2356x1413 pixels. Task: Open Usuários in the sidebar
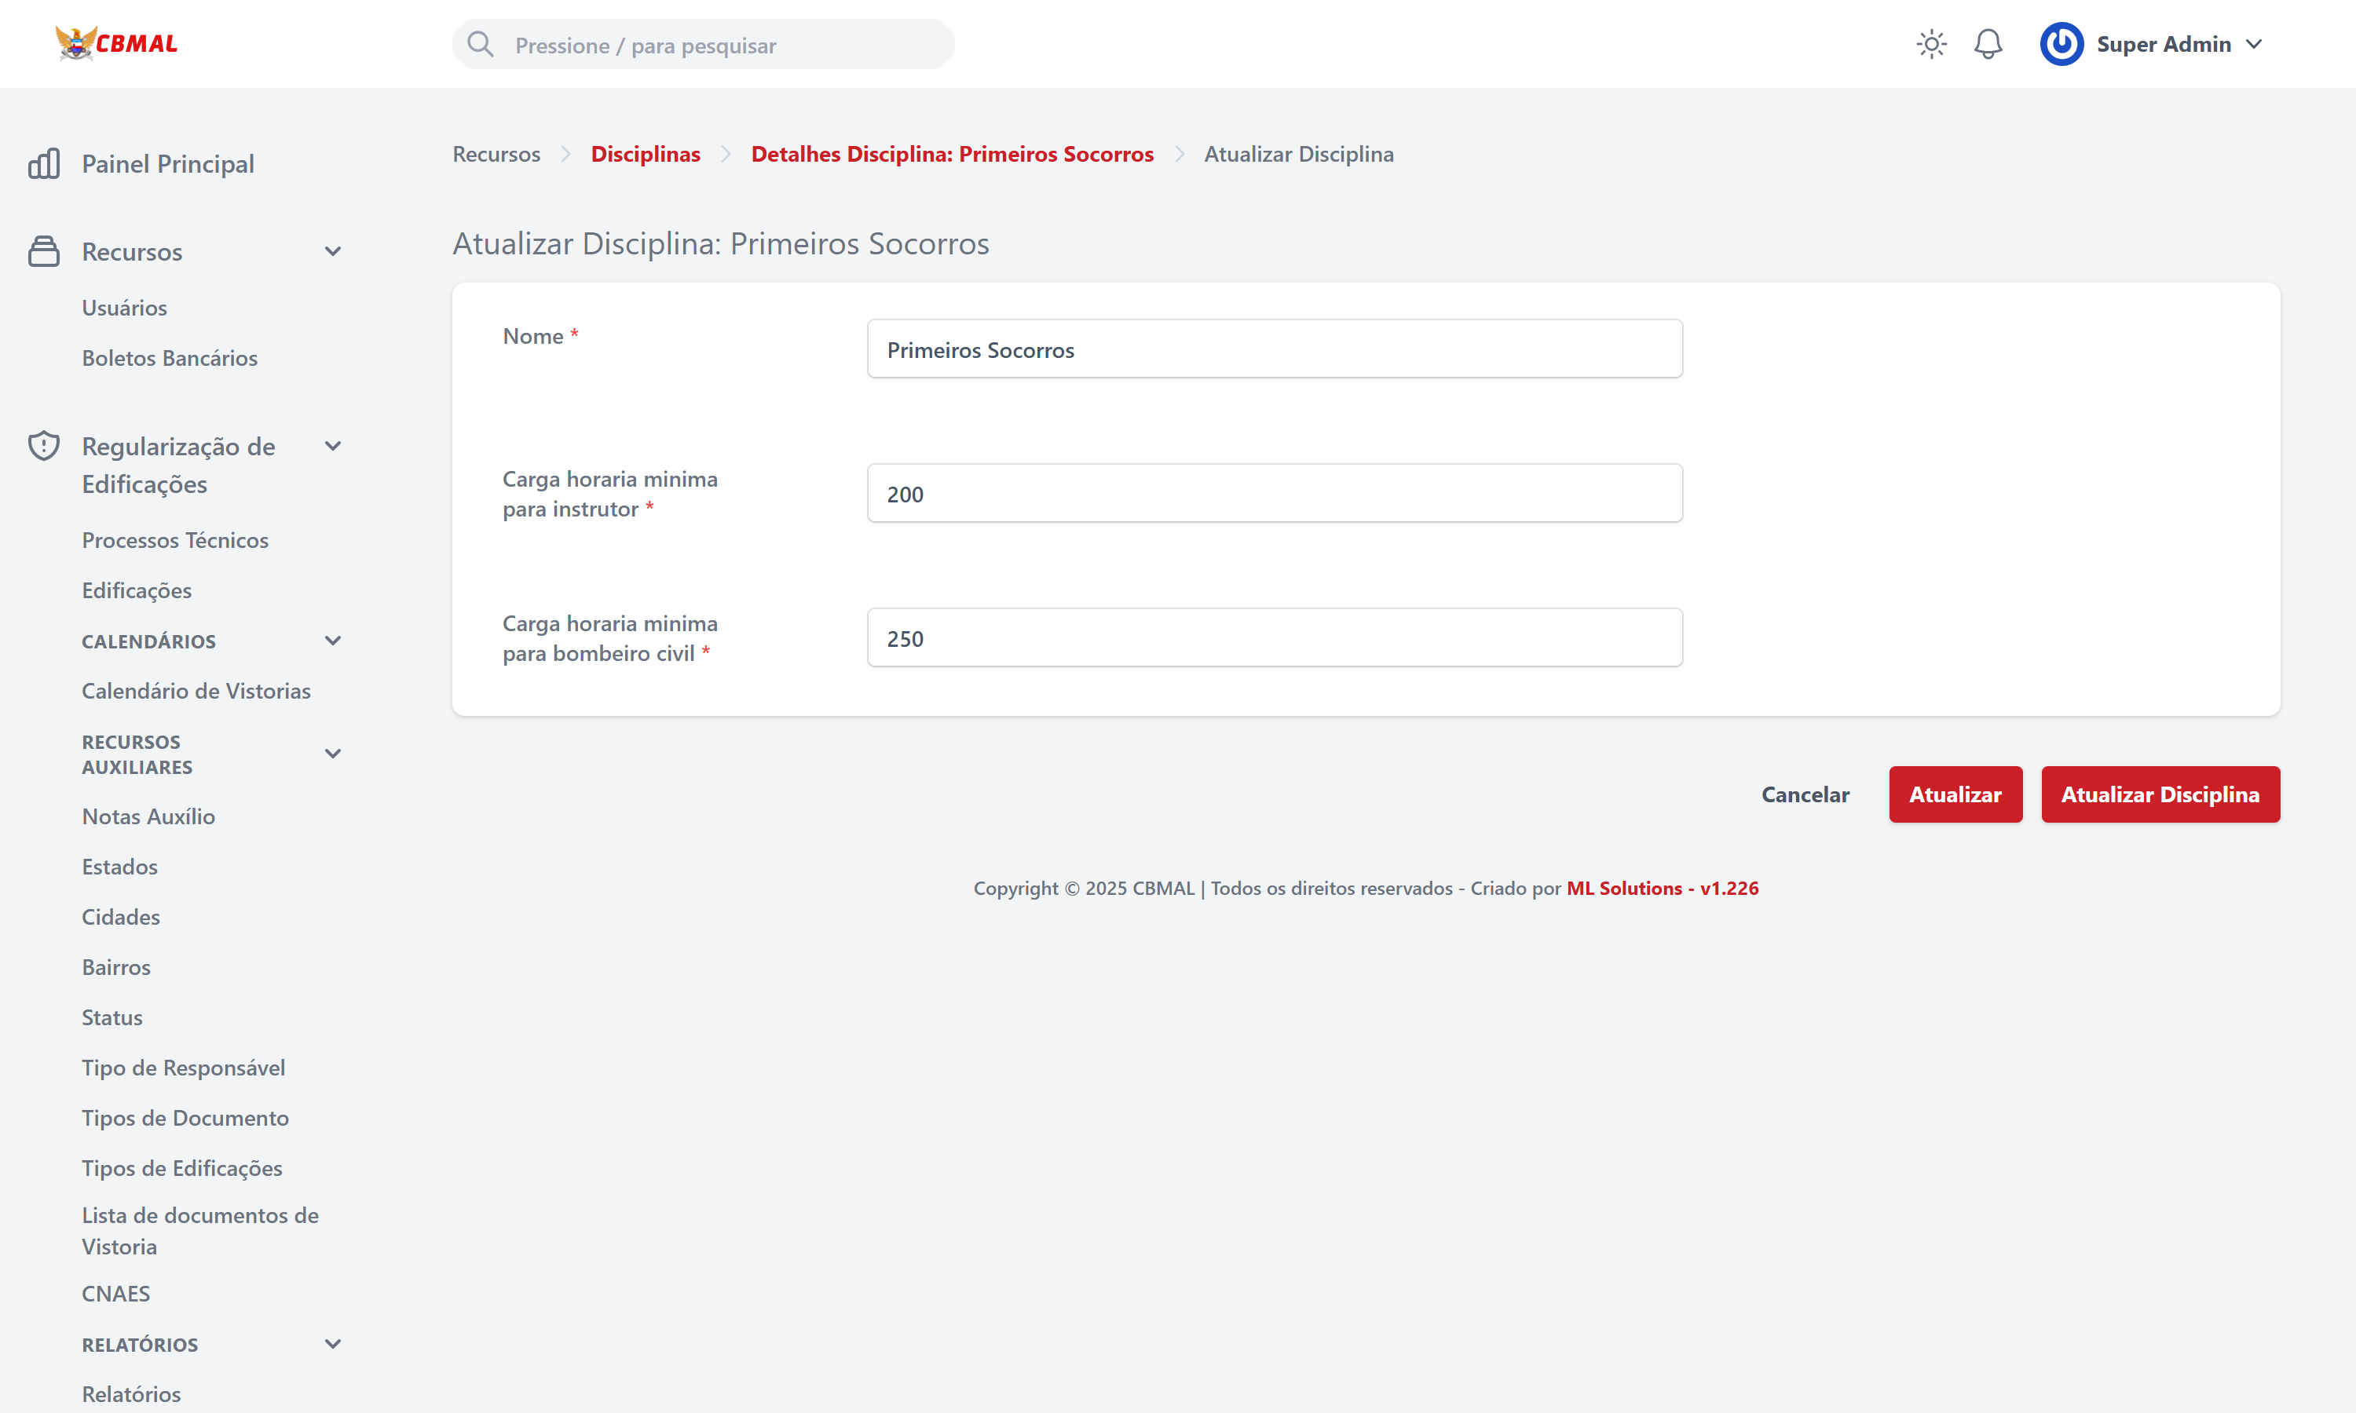point(124,308)
